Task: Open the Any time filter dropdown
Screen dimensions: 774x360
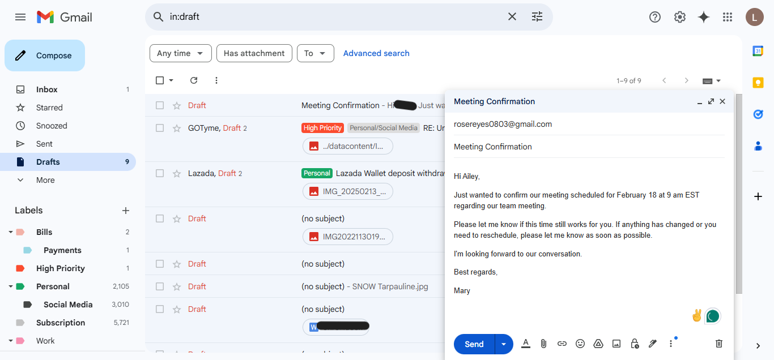Action: [180, 53]
